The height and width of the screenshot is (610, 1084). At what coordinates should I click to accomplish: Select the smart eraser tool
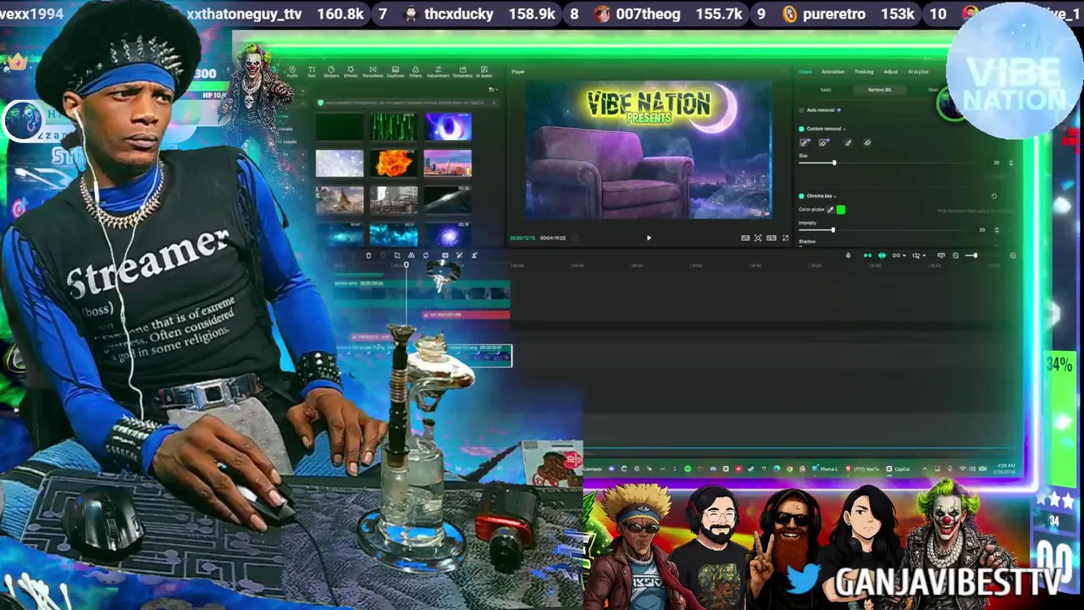click(x=823, y=142)
